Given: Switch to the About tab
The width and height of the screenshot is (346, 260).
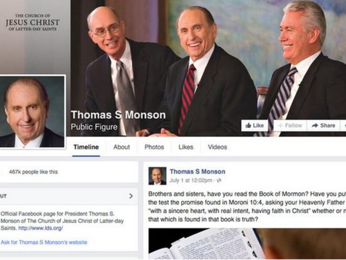Looking at the screenshot, I should [122, 147].
